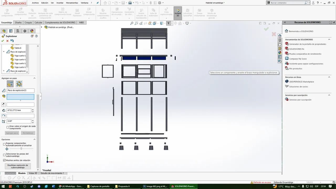Click the Section View icon in view toolbar
This screenshot has height=189, width=336.
pyautogui.click(x=145, y=23)
